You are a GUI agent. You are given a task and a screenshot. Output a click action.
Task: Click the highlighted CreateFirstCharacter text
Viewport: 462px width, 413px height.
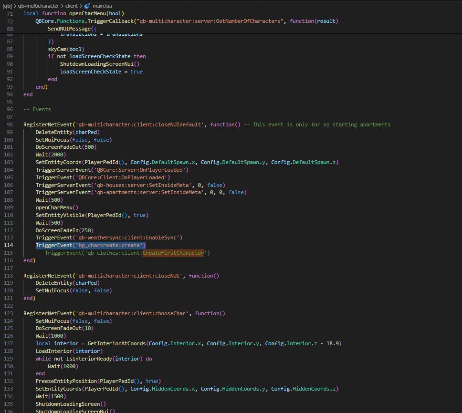tap(173, 253)
